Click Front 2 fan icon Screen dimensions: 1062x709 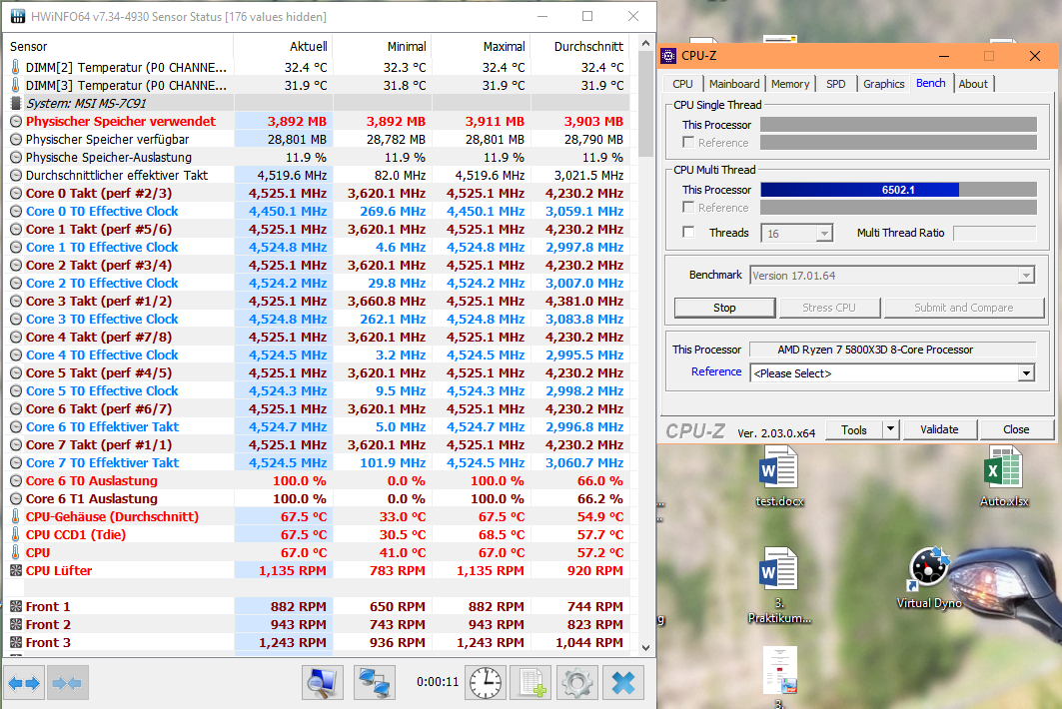pos(16,624)
